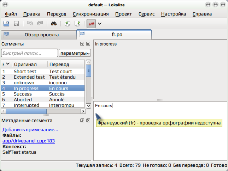Click the Save toolbar icon
This screenshot has height=171, width=228.
pos(16,24)
